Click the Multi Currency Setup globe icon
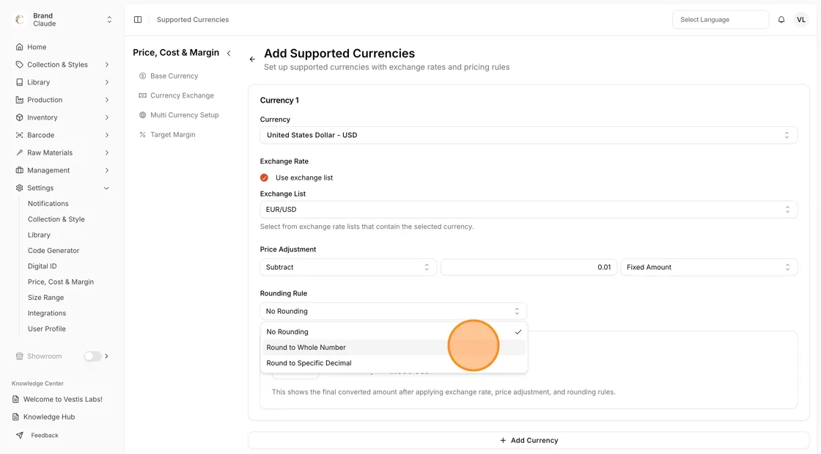This screenshot has width=821, height=454. point(142,115)
